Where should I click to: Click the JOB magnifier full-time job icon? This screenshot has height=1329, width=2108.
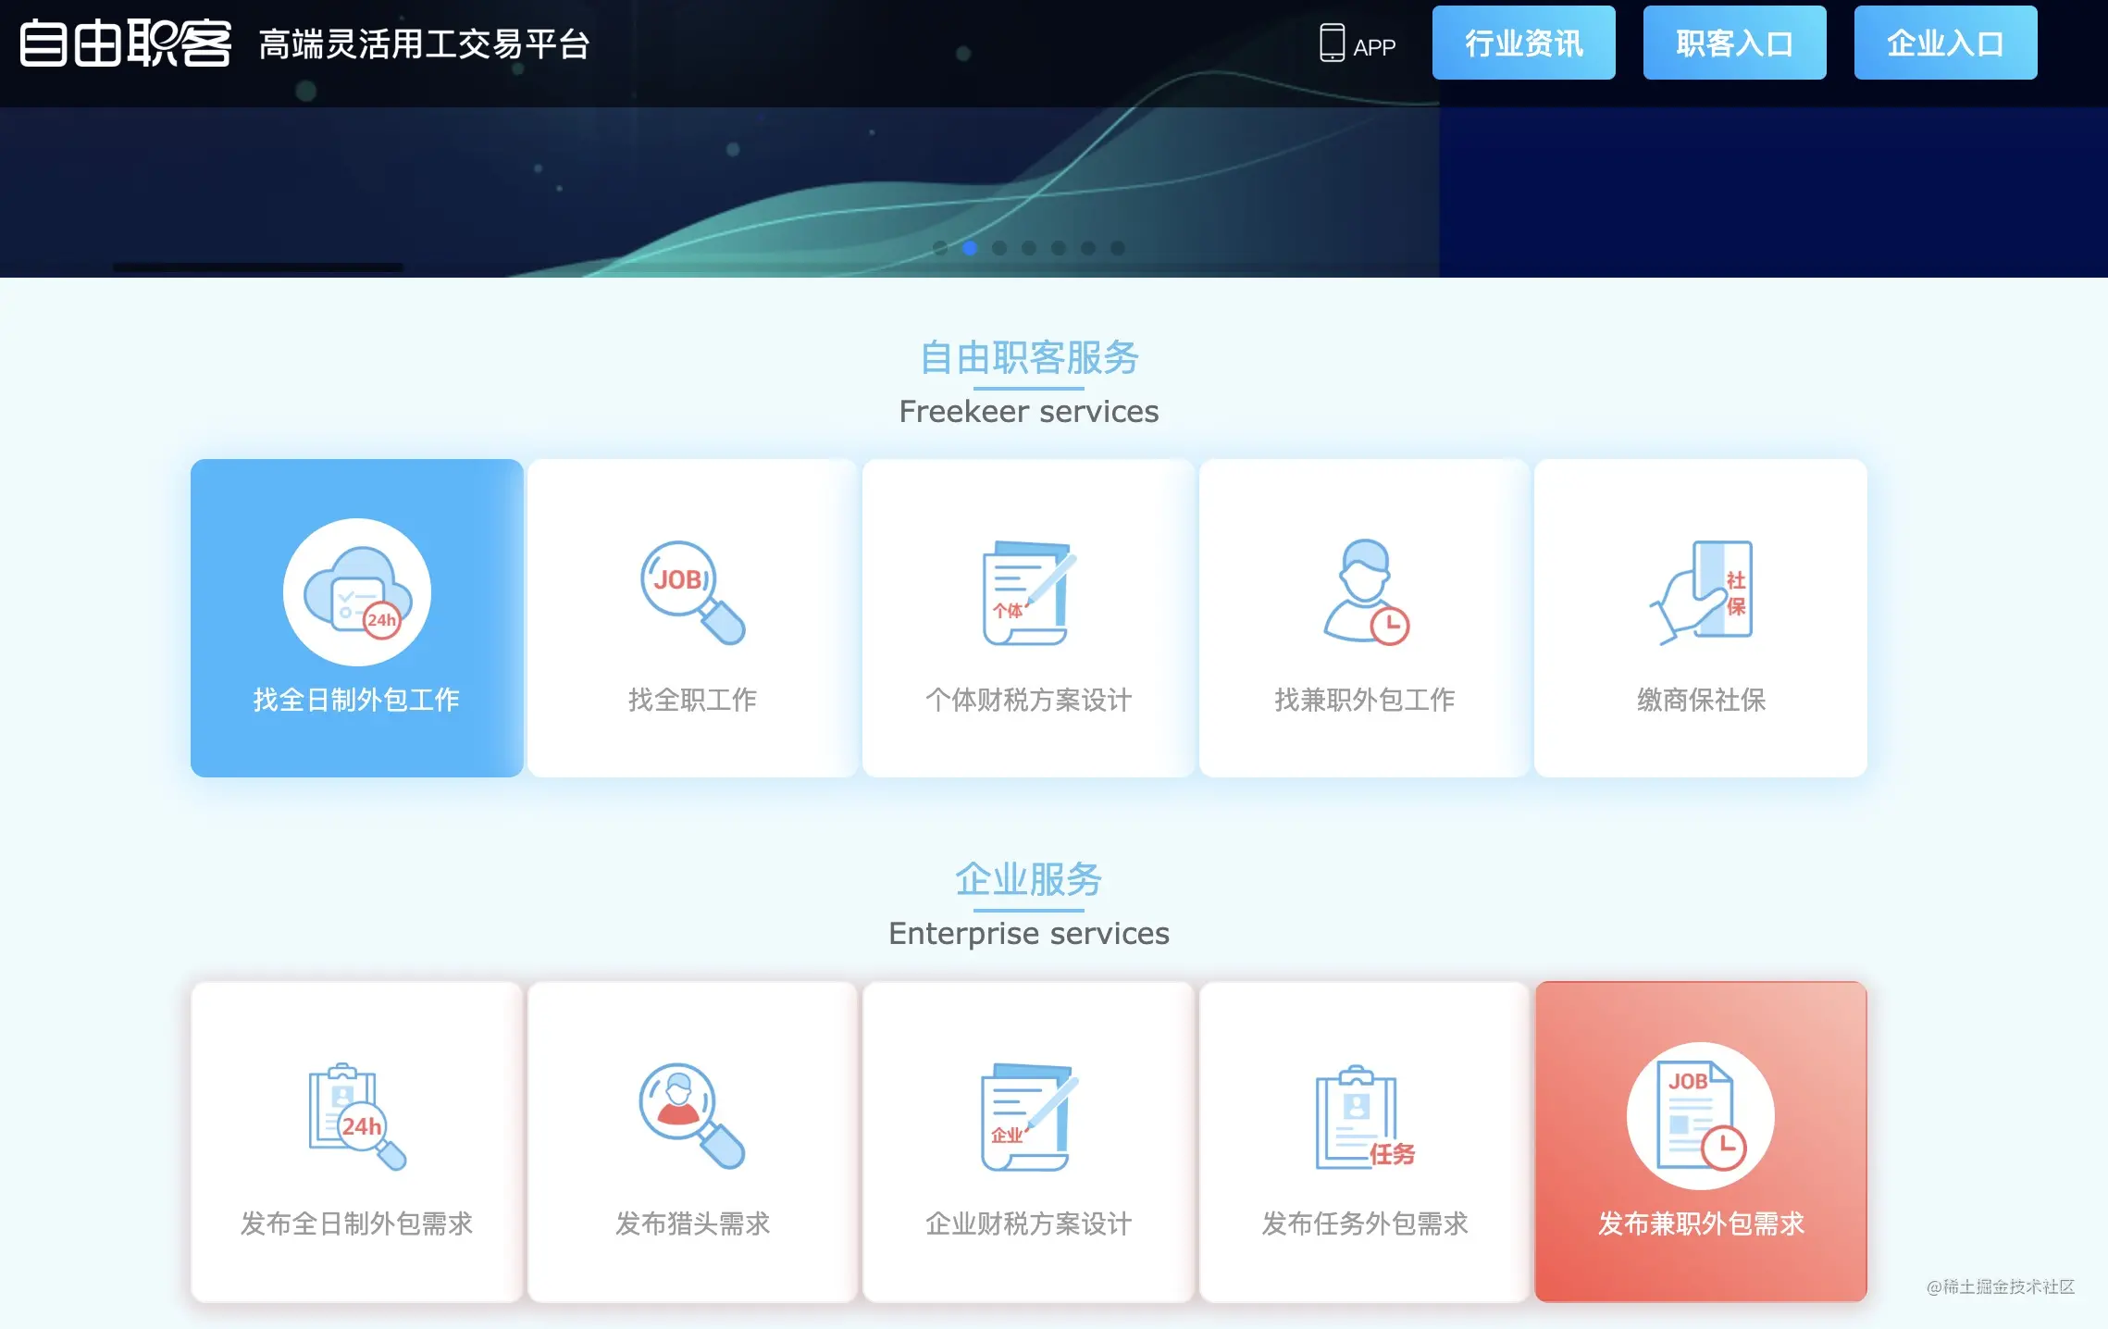click(x=692, y=592)
